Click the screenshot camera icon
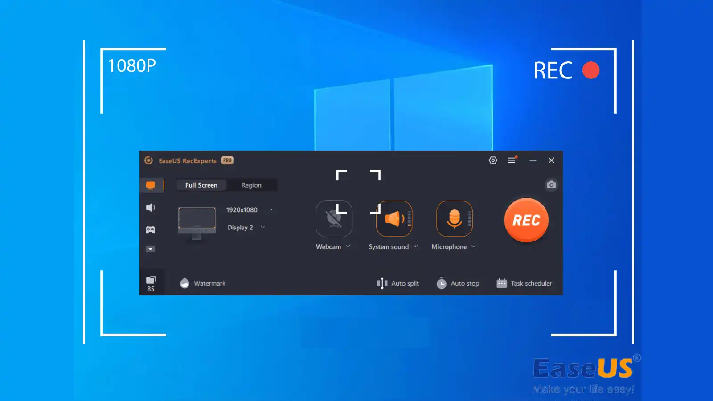Image resolution: width=713 pixels, height=401 pixels. click(551, 184)
